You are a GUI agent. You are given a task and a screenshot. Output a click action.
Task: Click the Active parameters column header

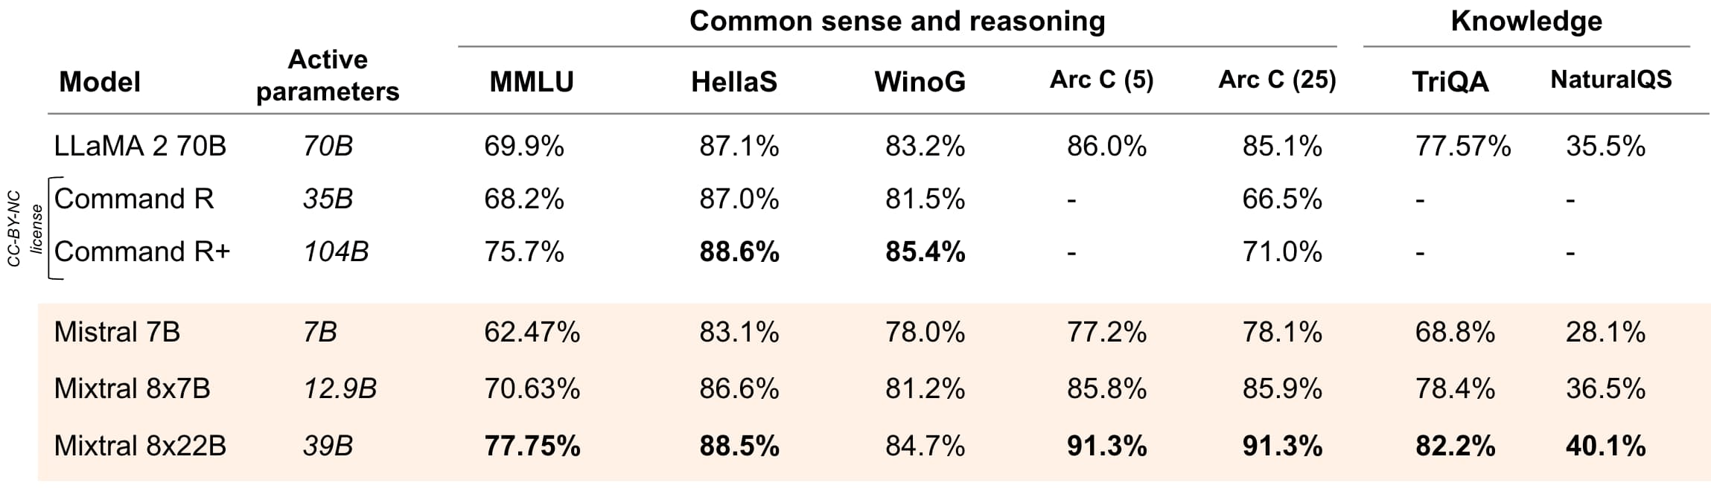[328, 75]
